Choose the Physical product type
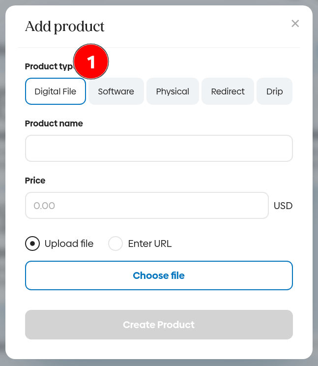 (x=173, y=91)
